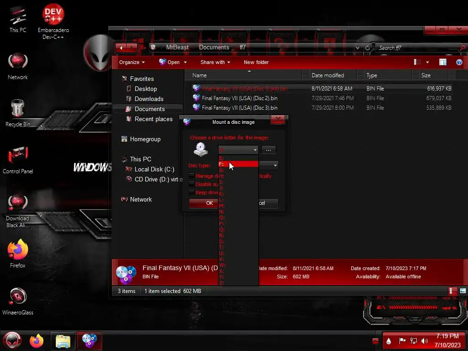This screenshot has width=468, height=351.
Task: Open Explorer help icon
Action: click(459, 62)
